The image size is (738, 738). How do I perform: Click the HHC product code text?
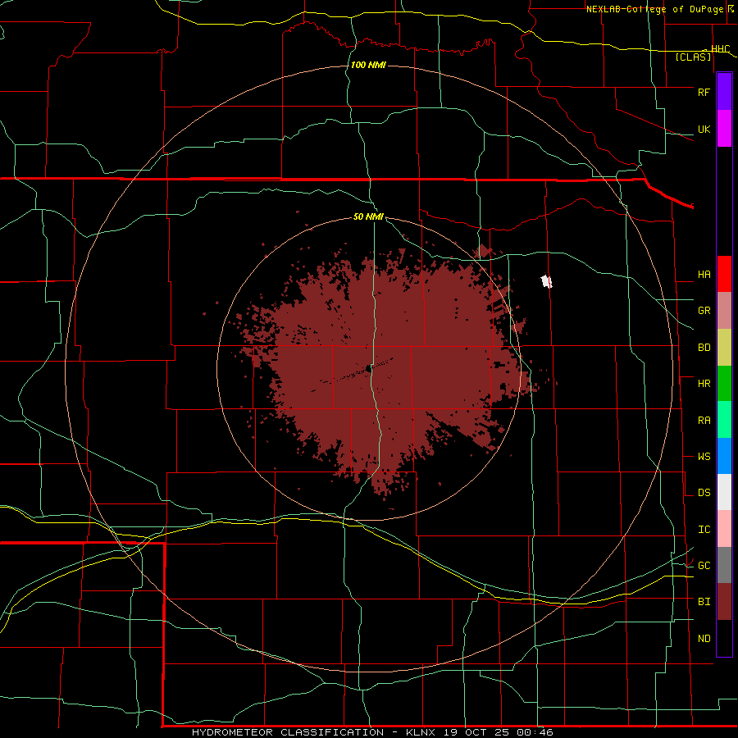click(720, 49)
